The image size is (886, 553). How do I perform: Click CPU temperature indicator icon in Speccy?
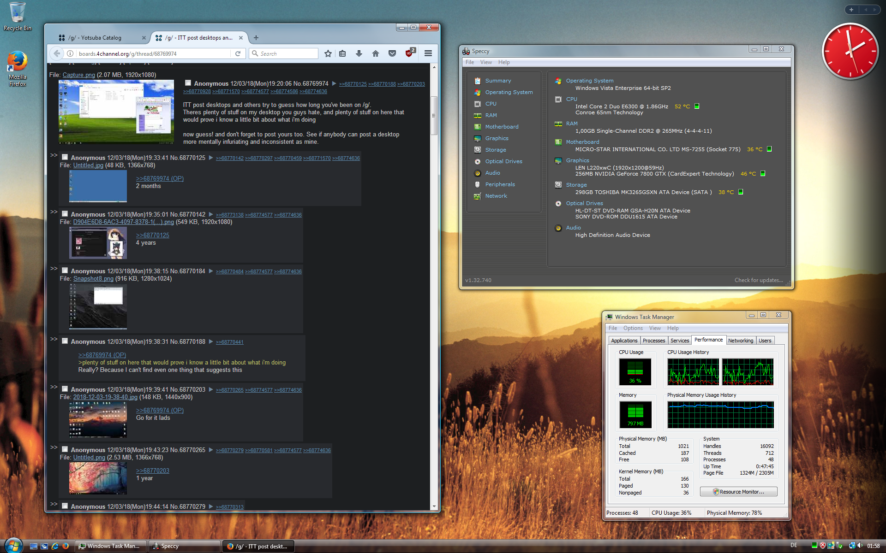[697, 106]
